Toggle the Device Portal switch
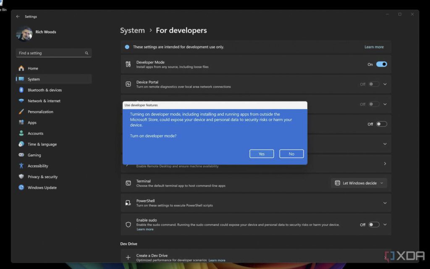 coord(374,84)
